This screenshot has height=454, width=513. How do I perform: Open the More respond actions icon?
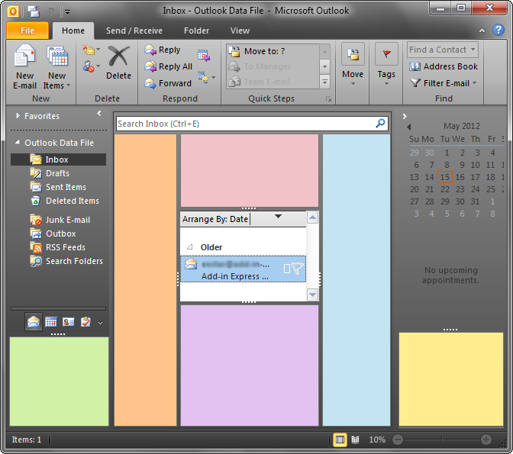click(206, 77)
